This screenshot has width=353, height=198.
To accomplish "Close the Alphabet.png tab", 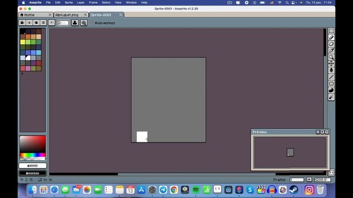I will [x=85, y=15].
